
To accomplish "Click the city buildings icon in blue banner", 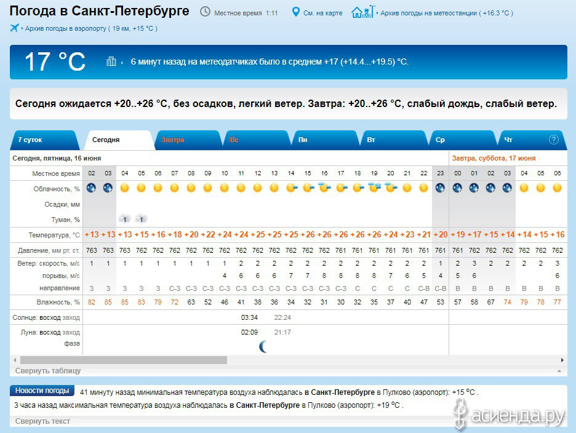I will (111, 62).
